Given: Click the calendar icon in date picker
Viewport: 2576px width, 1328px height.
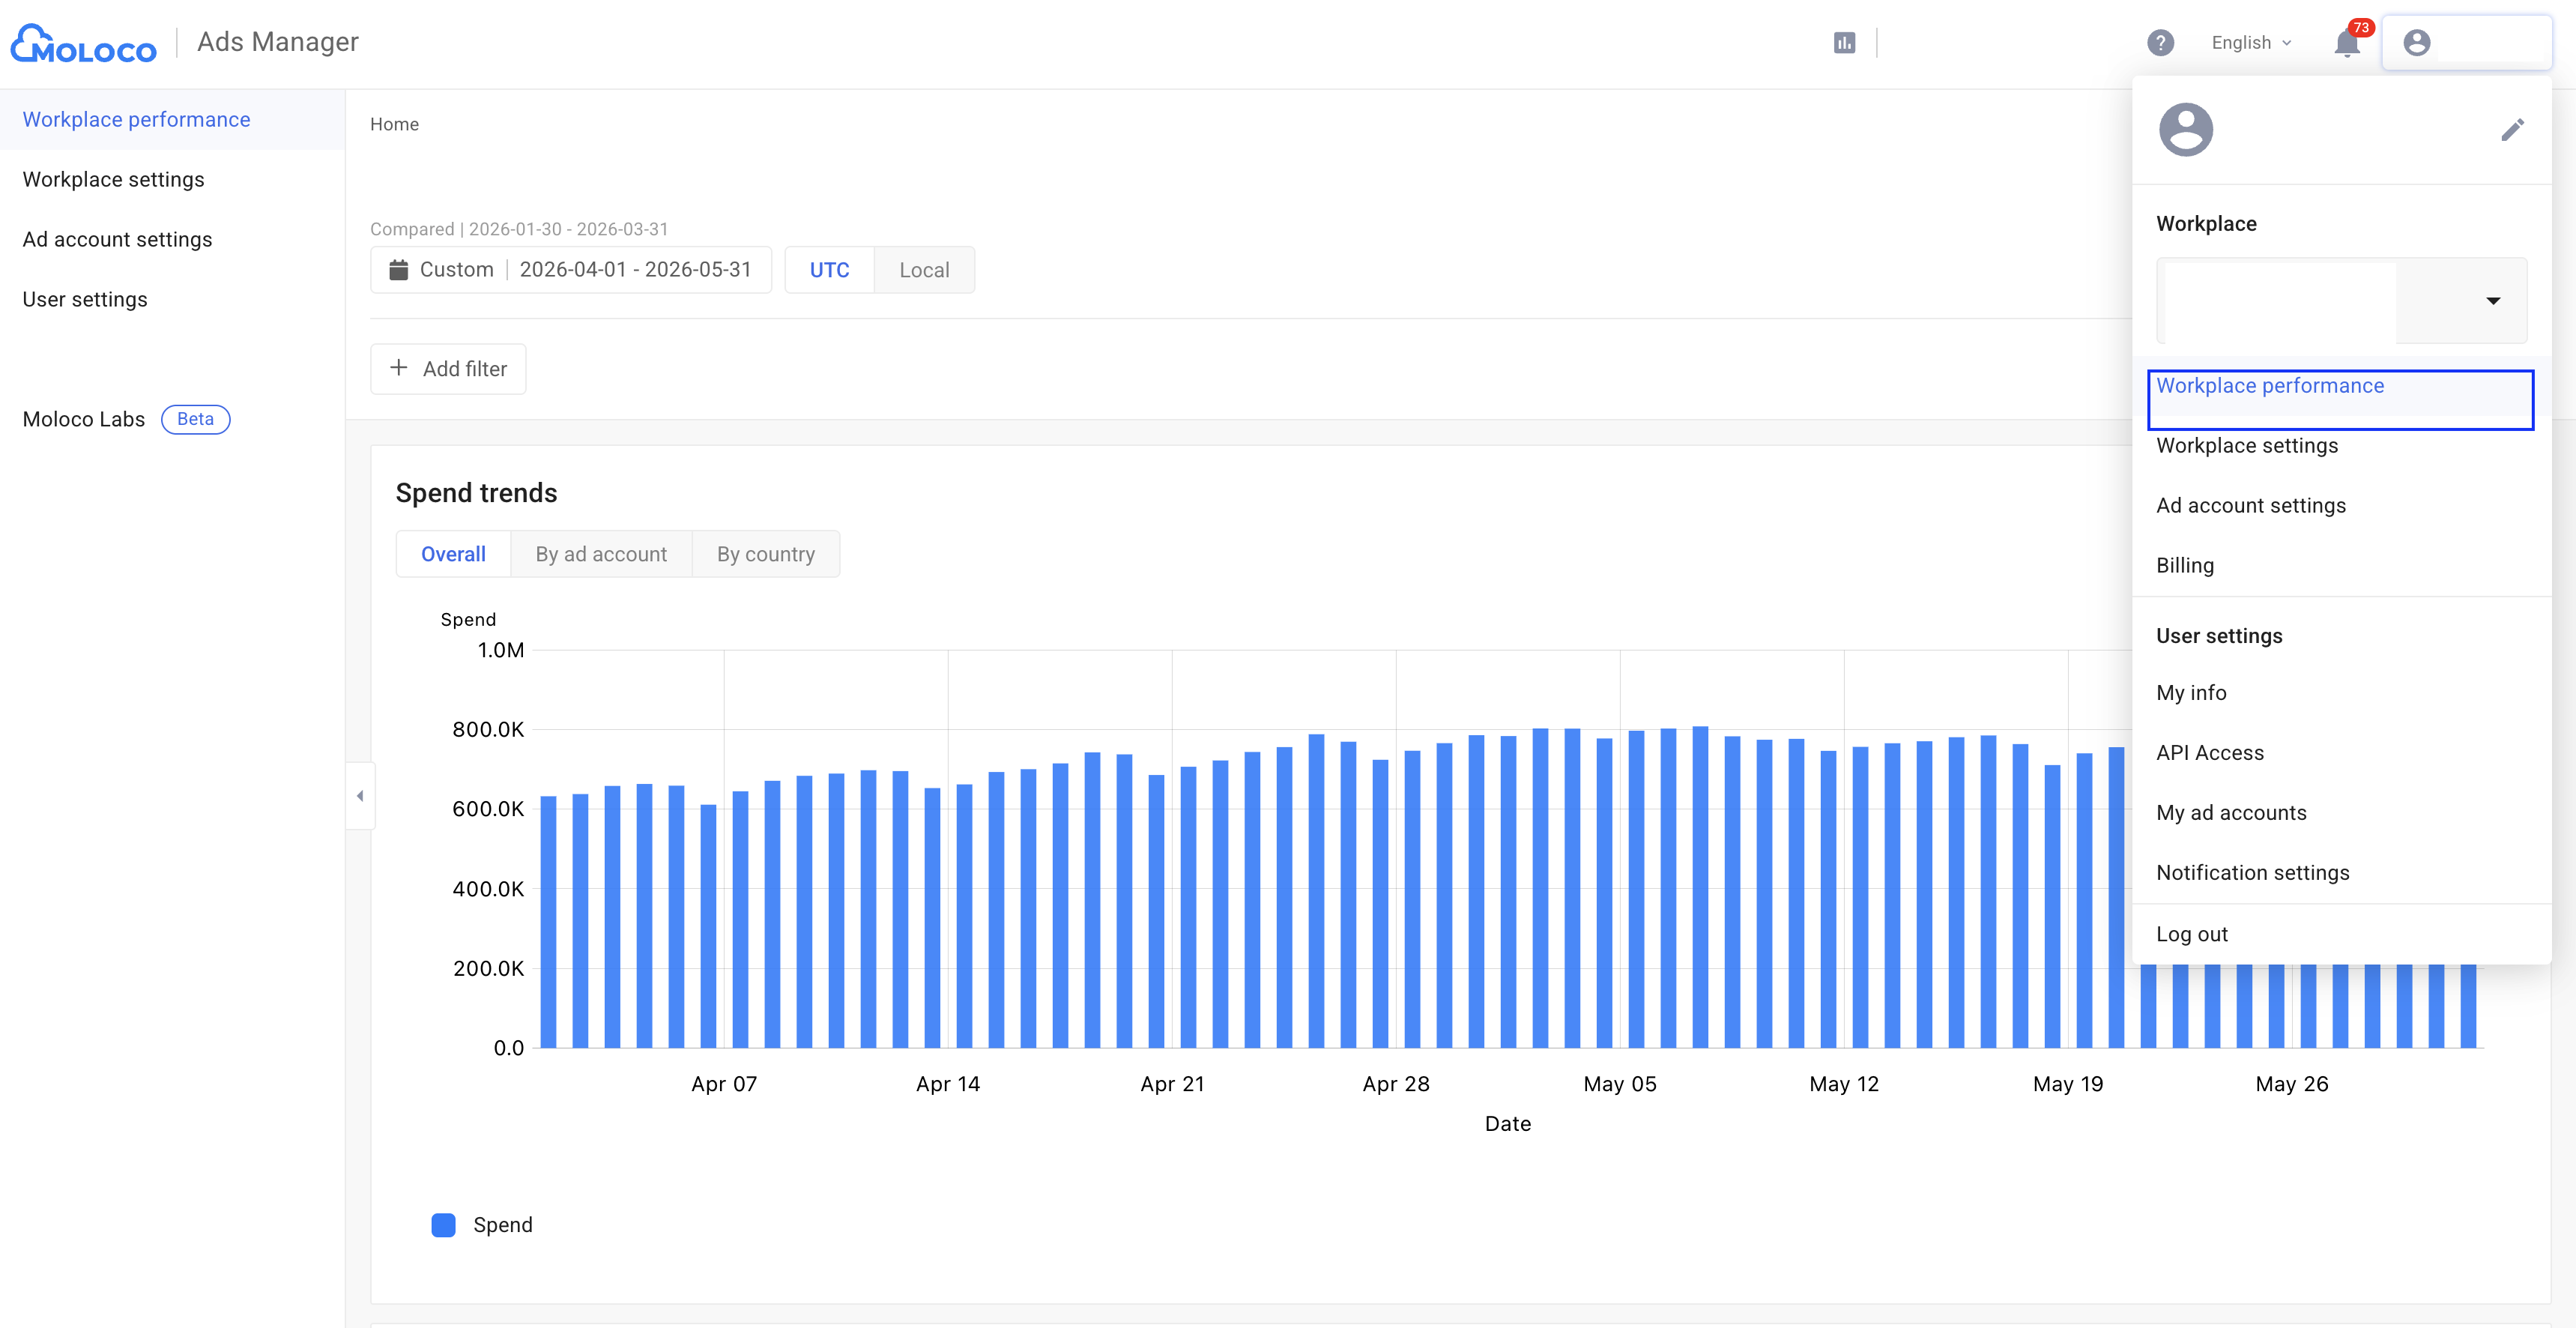Looking at the screenshot, I should click(x=398, y=270).
